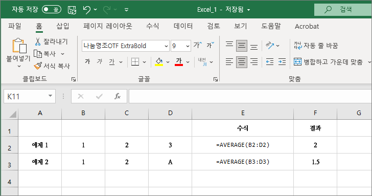Click the increase indent icon
This screenshot has width=372, height=196.
click(282, 62)
